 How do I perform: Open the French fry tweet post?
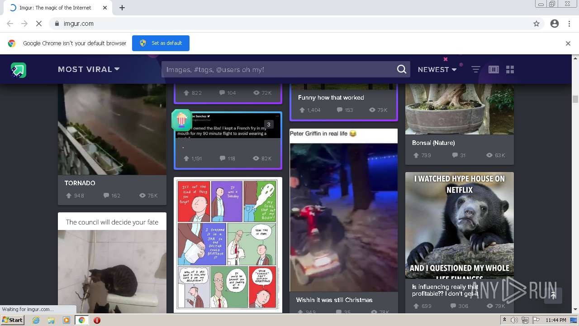[228, 125]
